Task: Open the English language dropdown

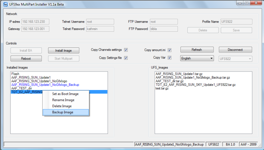Action: 197,58
